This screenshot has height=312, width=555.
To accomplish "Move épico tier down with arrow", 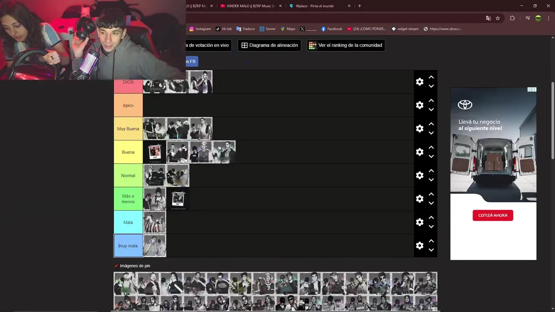I will (x=431, y=110).
